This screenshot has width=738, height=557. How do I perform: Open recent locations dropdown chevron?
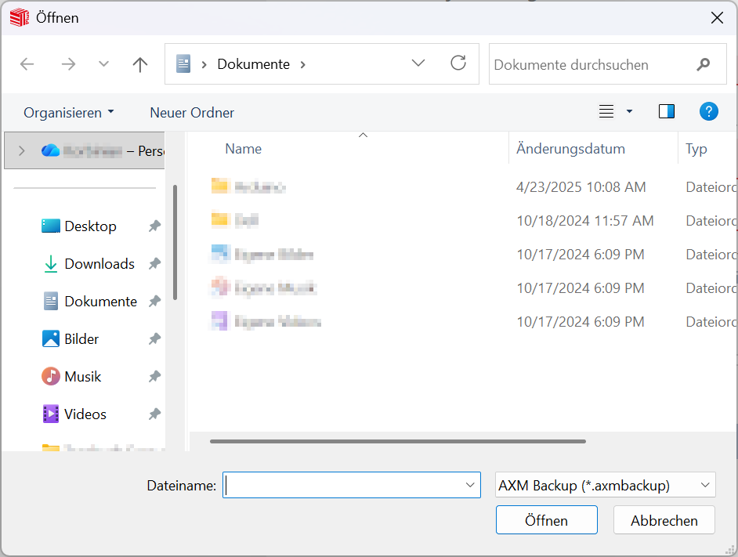click(103, 64)
